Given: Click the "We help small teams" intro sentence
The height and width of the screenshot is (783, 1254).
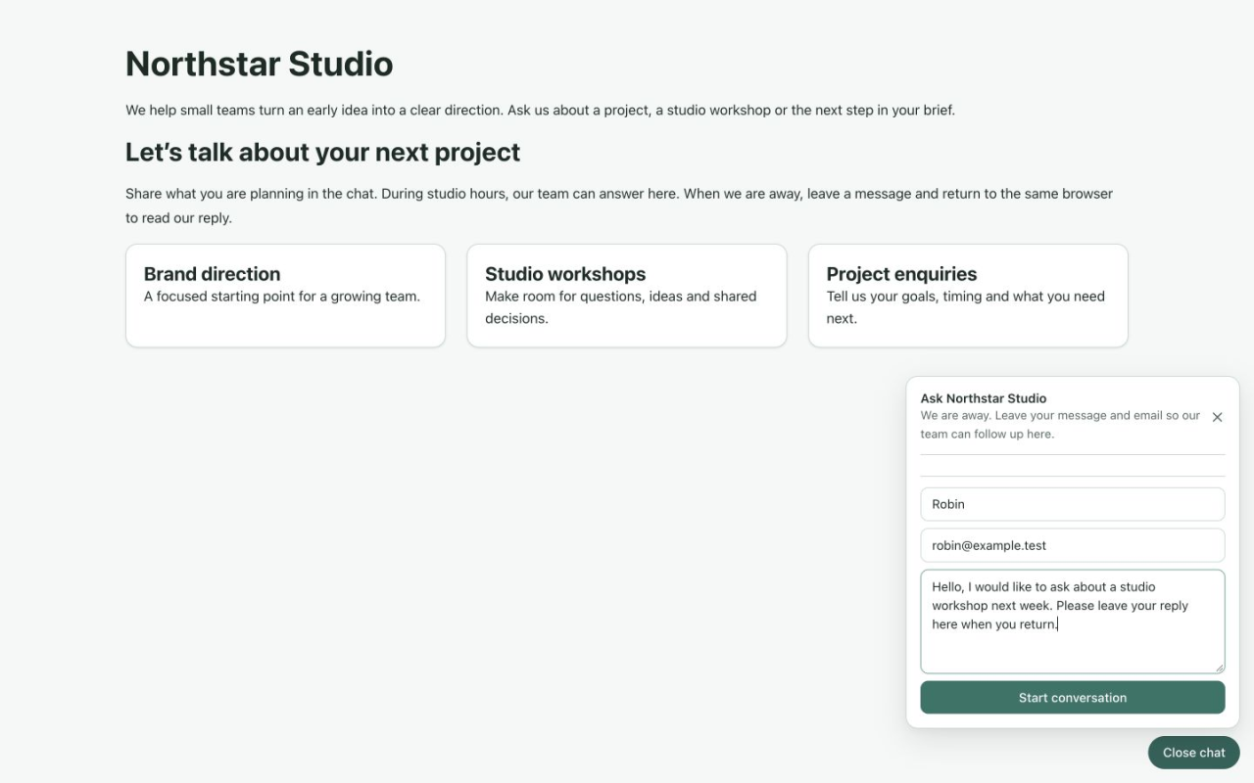Looking at the screenshot, I should [x=540, y=110].
